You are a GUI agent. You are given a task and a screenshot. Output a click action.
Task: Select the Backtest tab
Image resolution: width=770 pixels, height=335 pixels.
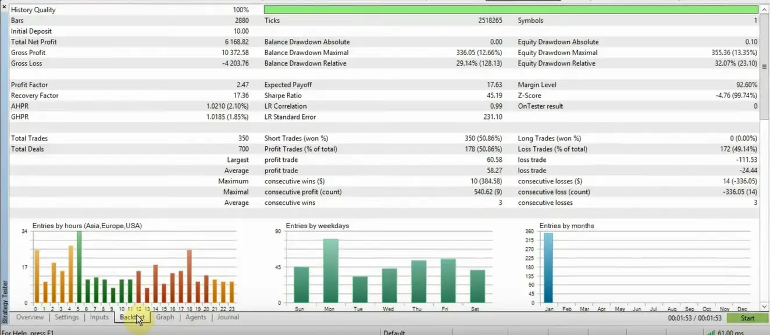(x=132, y=318)
